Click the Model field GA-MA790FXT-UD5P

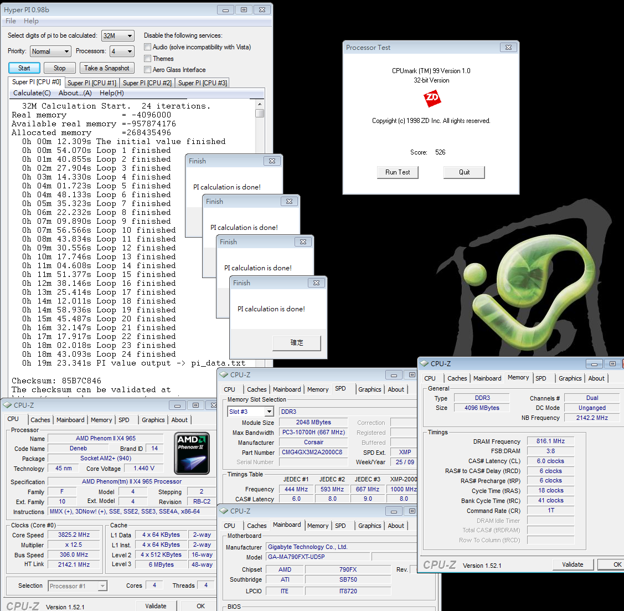(319, 557)
